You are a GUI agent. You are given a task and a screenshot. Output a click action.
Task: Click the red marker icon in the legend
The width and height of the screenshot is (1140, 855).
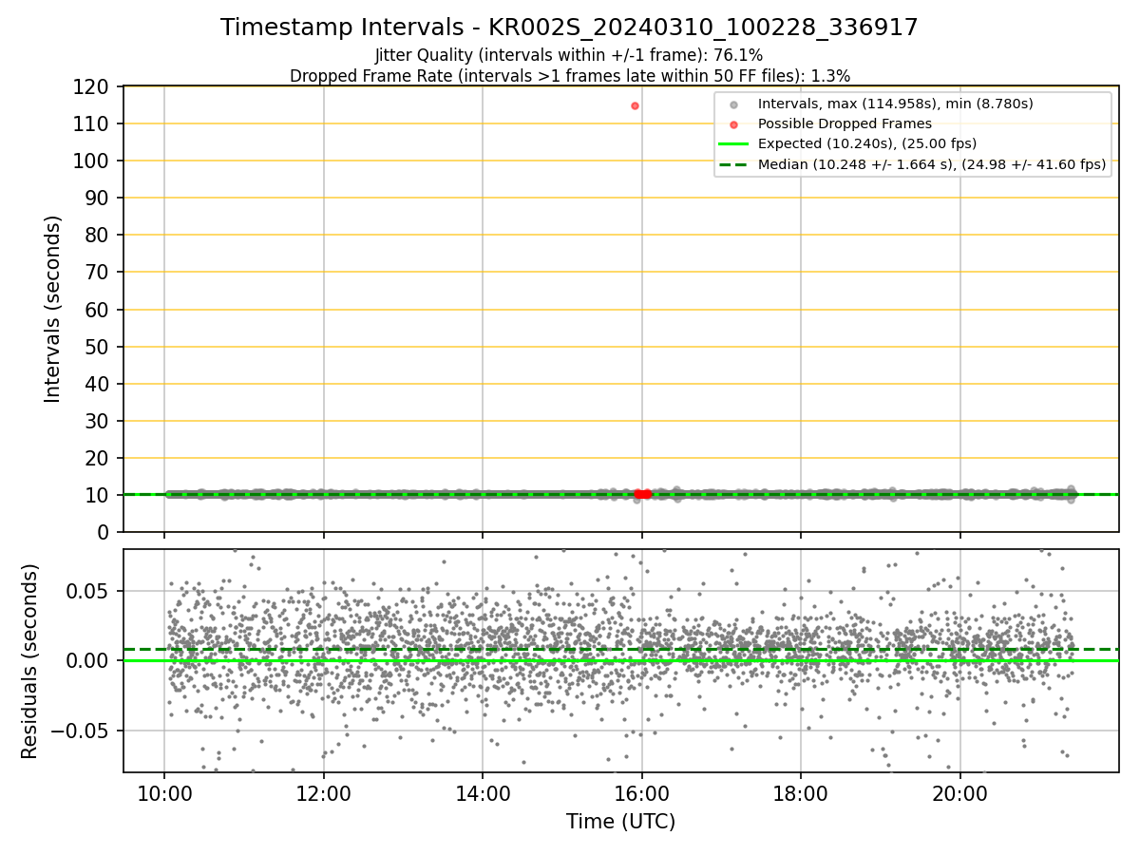point(733,124)
